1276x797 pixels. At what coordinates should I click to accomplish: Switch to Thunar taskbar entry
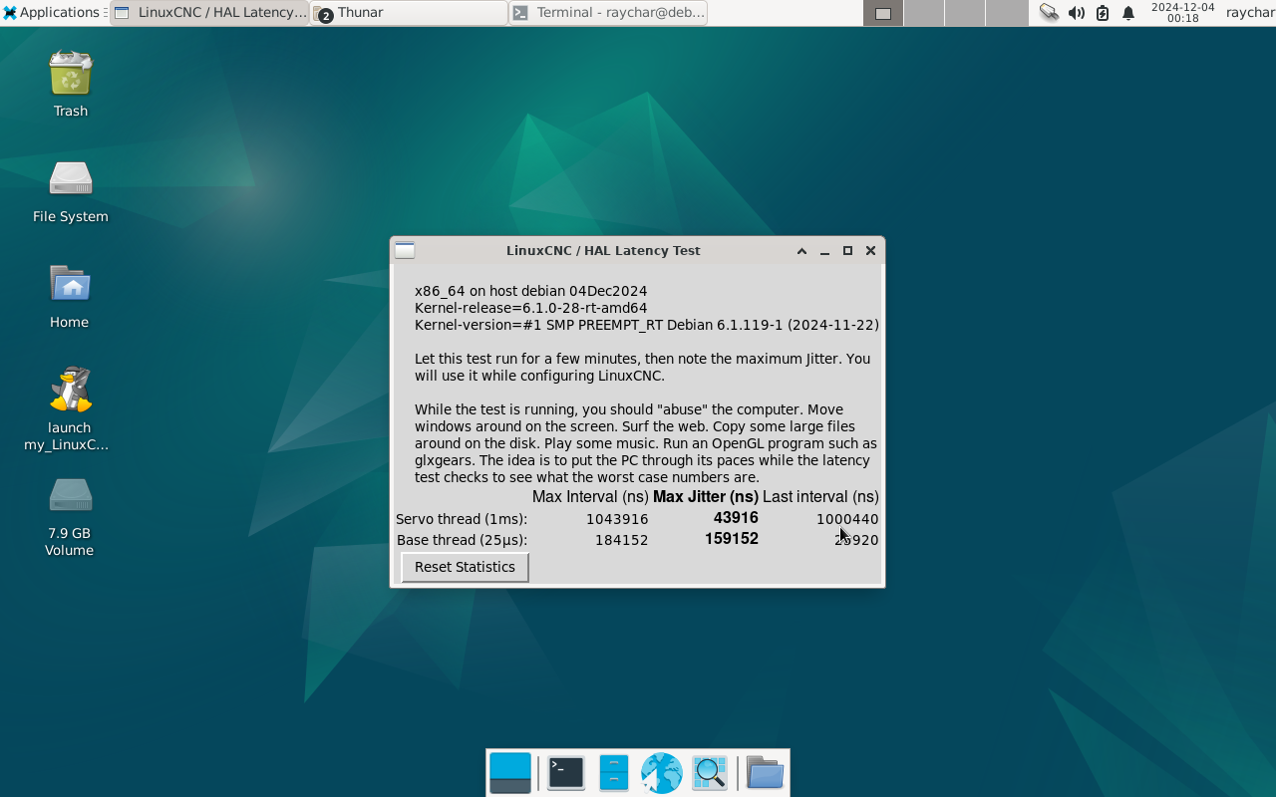point(409,13)
